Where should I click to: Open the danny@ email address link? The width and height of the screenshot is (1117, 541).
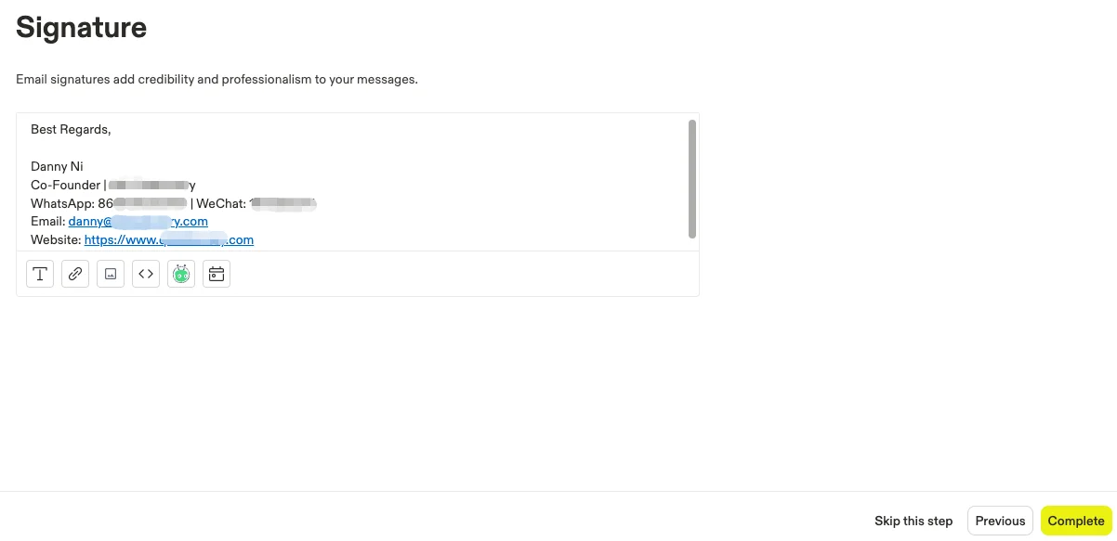pyautogui.click(x=138, y=222)
